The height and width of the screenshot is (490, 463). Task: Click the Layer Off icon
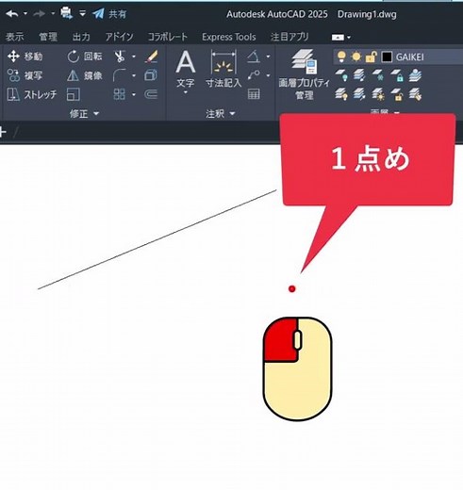tap(341, 75)
